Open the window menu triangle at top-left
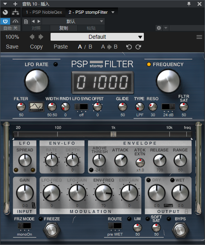 [x=5, y=4]
